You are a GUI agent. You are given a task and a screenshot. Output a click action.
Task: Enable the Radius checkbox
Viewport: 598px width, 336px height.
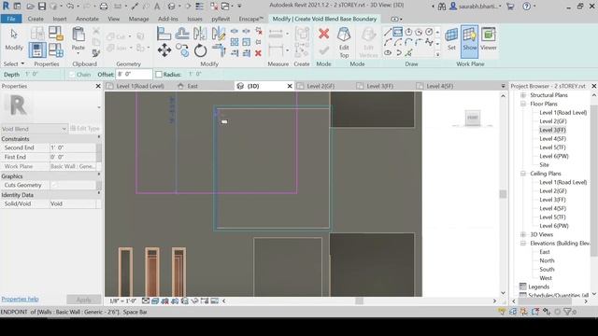click(x=159, y=75)
